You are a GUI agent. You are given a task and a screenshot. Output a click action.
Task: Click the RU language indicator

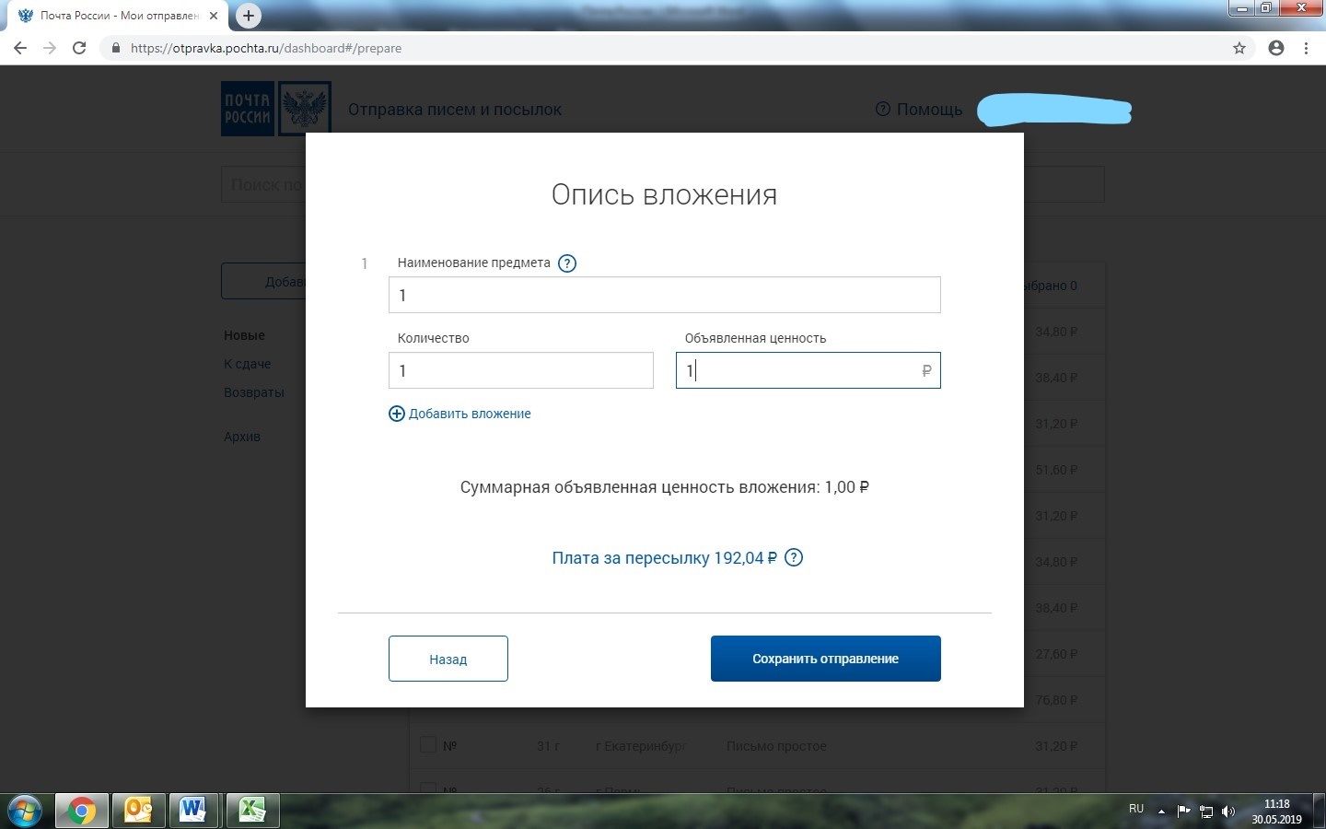click(x=1136, y=809)
